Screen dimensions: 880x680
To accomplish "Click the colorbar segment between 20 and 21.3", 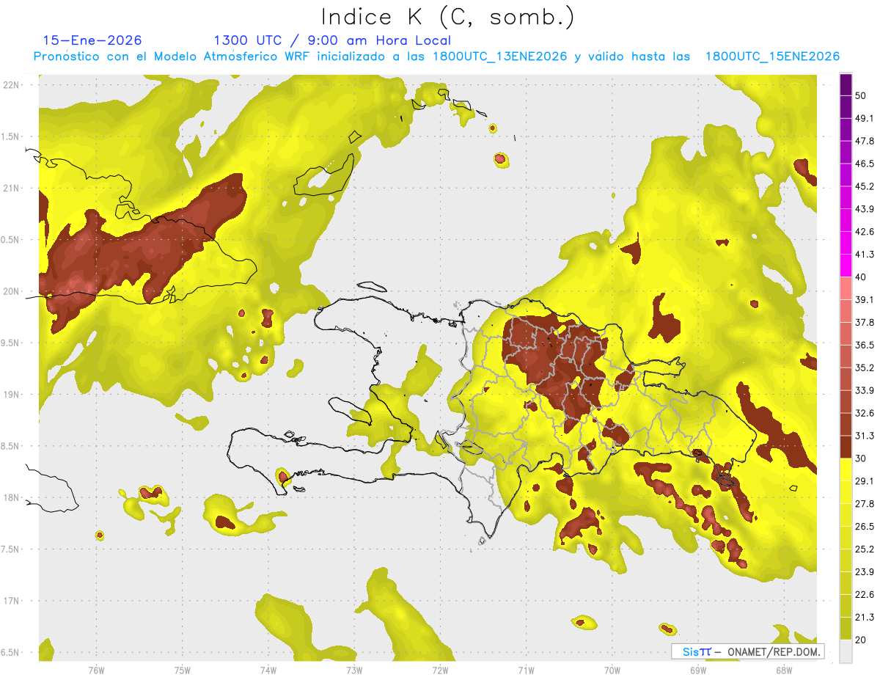I will [846, 629].
